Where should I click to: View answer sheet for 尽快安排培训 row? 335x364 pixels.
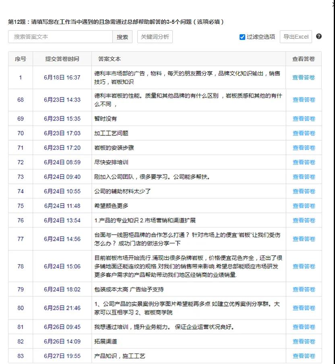pos(303,162)
